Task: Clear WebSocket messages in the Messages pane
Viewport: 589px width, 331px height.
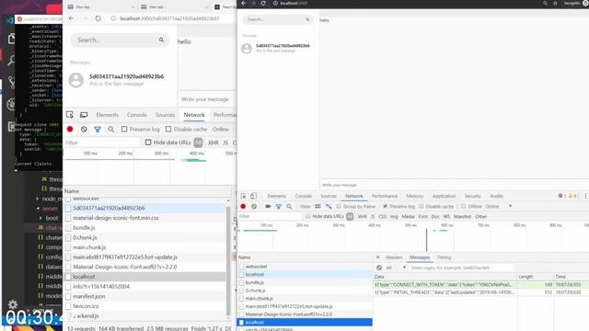Action: [379, 268]
